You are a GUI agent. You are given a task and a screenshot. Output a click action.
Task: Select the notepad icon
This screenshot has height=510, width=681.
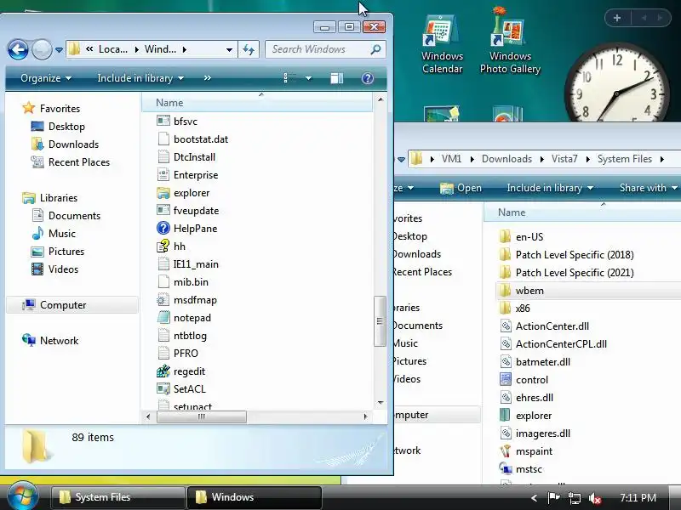pos(163,317)
